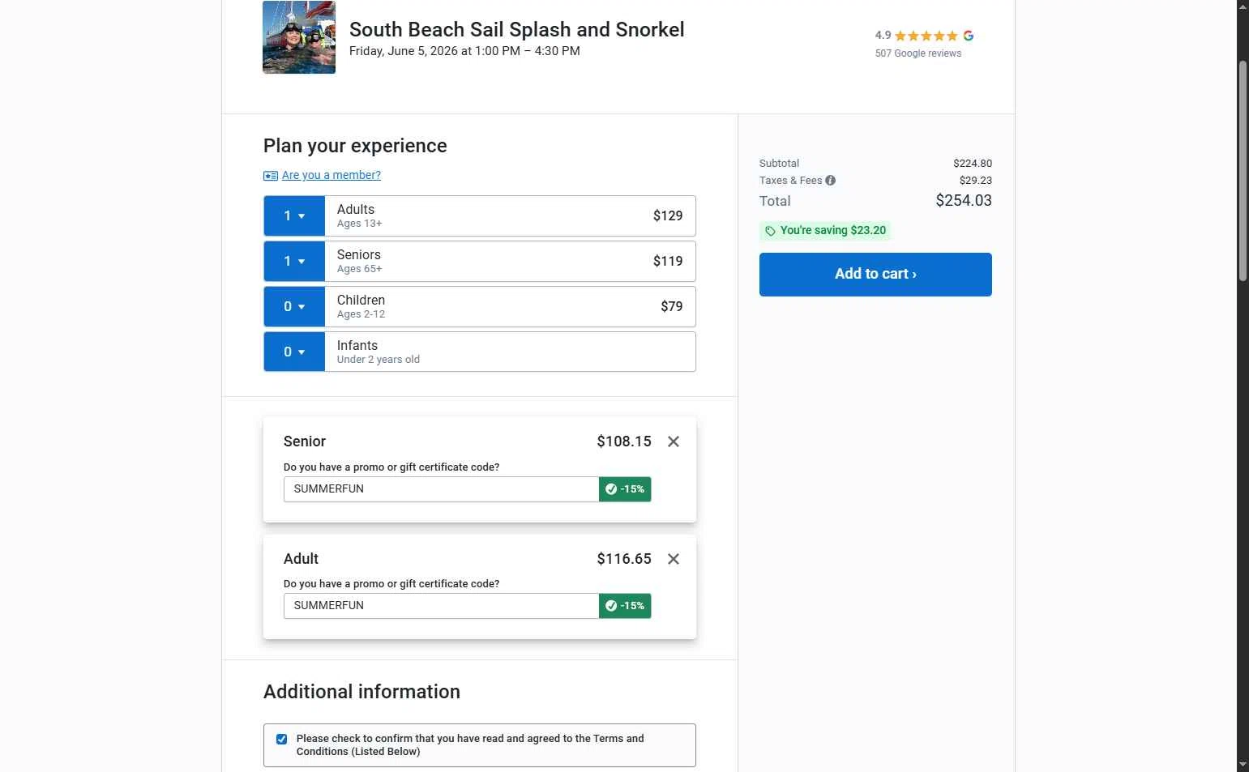Click the tour thumbnail image
The height and width of the screenshot is (772, 1249).
(299, 37)
